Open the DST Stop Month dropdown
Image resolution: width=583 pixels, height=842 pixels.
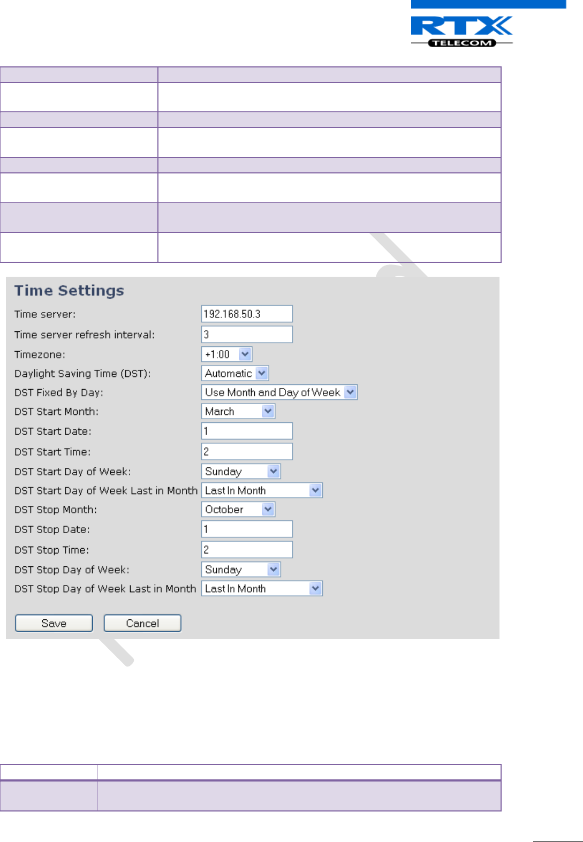238,509
